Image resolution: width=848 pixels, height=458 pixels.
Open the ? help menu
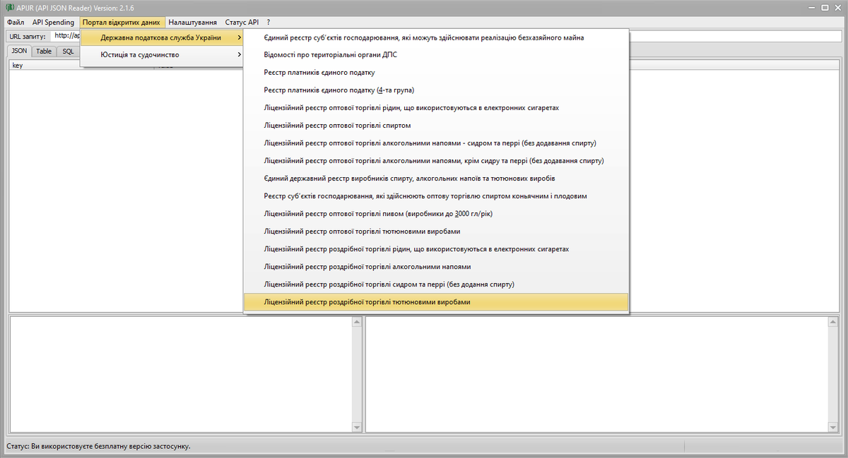click(x=269, y=23)
